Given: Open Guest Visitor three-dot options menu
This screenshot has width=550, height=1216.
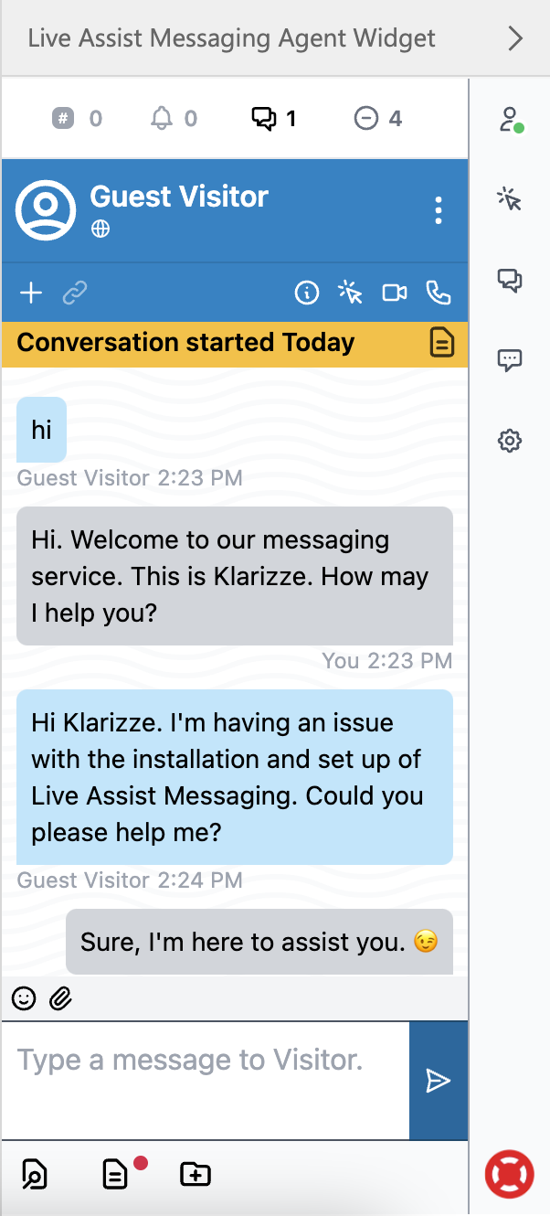Looking at the screenshot, I should pos(439,210).
